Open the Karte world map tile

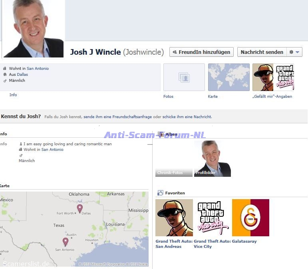pos(229,77)
